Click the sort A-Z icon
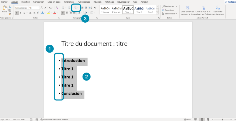Screen dimensions: 236x121 click(x=91, y=8)
